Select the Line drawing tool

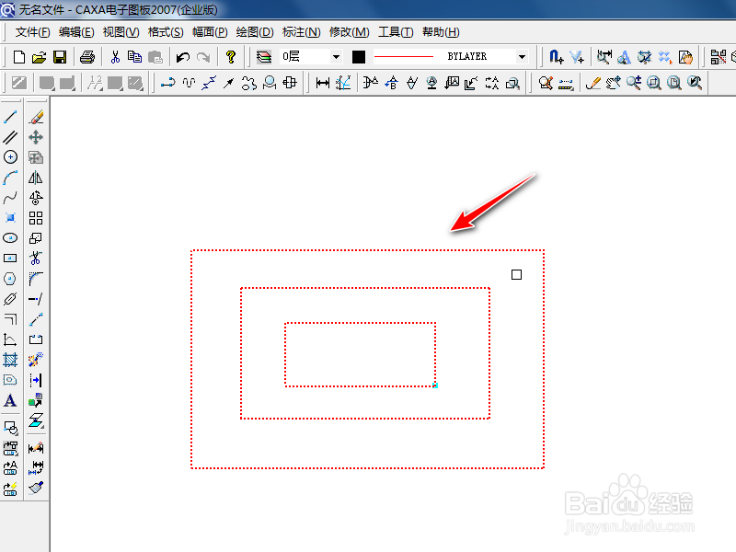coord(10,117)
